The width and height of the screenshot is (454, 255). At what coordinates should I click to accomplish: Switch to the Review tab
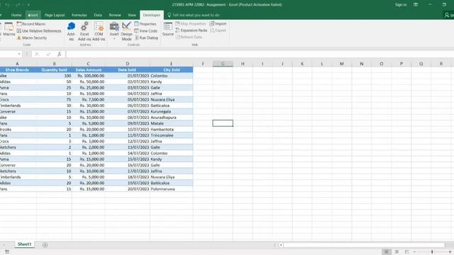[x=115, y=15]
